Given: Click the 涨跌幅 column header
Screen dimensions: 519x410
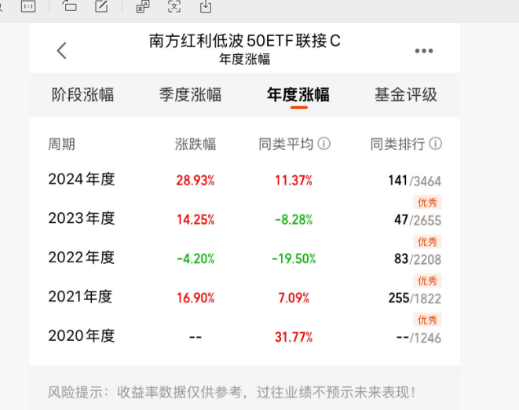Looking at the screenshot, I should coord(196,145).
